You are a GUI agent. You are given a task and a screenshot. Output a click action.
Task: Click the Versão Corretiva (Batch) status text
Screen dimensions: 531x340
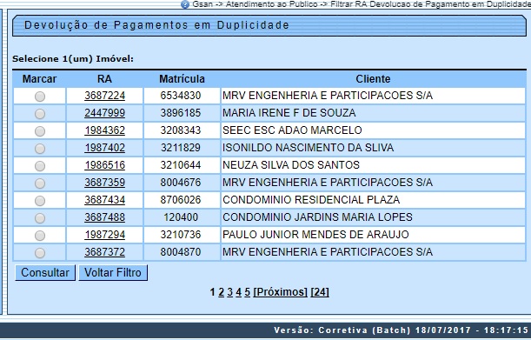tap(401, 330)
